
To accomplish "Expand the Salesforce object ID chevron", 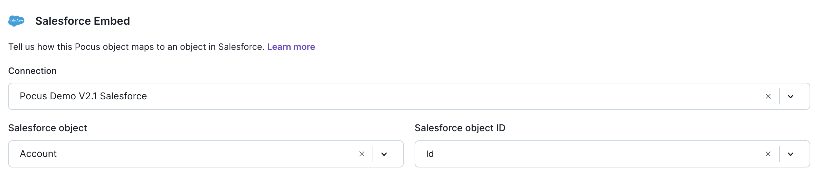I will point(791,154).
